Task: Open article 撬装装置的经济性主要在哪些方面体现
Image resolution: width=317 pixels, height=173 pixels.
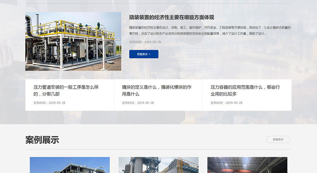Action: coord(171,17)
